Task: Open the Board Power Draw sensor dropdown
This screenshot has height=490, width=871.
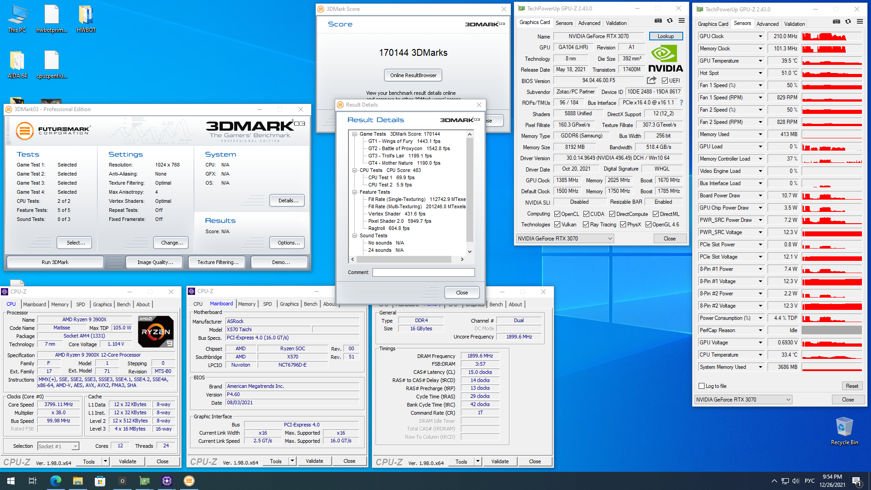Action: 760,196
